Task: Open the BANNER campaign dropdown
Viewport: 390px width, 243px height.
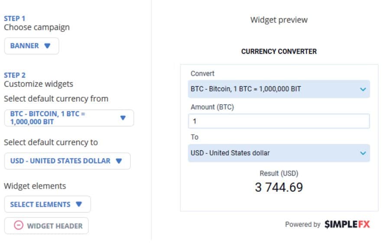Action: pyautogui.click(x=31, y=46)
